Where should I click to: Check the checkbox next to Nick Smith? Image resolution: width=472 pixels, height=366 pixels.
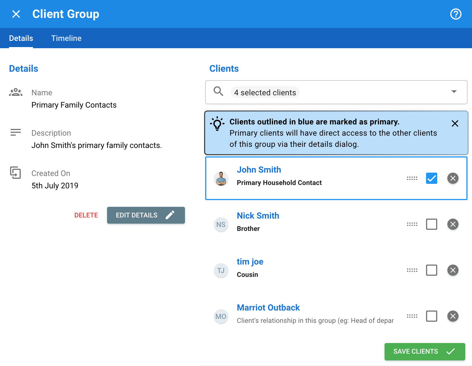point(431,224)
